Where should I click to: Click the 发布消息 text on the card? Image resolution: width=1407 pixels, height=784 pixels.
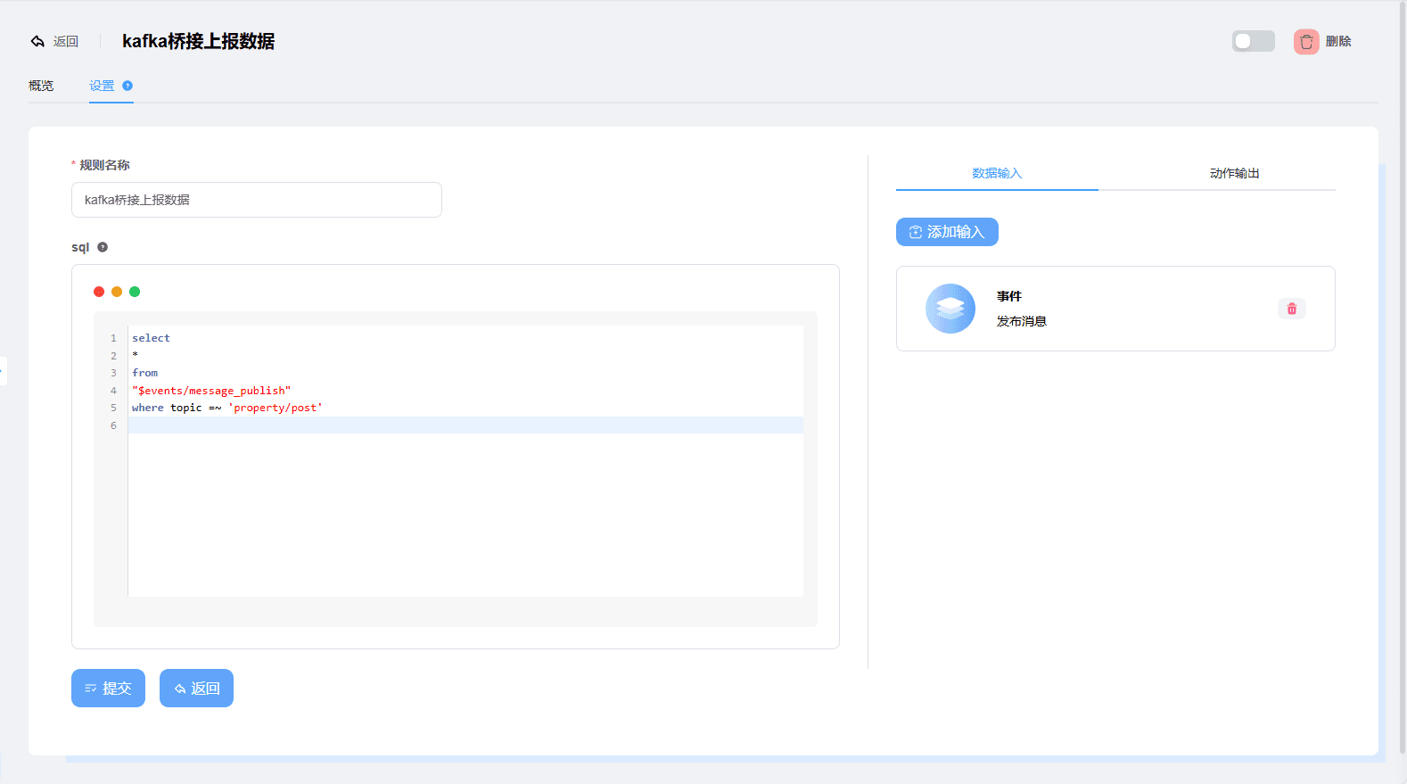(1022, 321)
